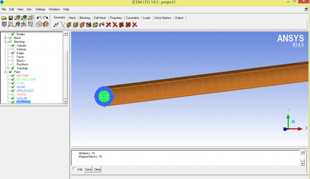Image resolution: width=310 pixels, height=179 pixels.
Task: Open the Measure Distance tool icon
Action: click(x=17, y=24)
